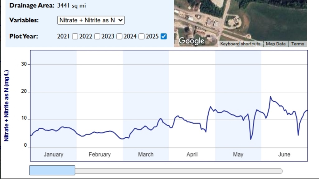Click the Google logo on the map
Screen dimensions: 319x179
pos(191,41)
